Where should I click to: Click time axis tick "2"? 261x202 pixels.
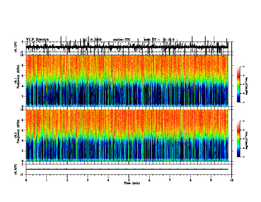click(67, 180)
